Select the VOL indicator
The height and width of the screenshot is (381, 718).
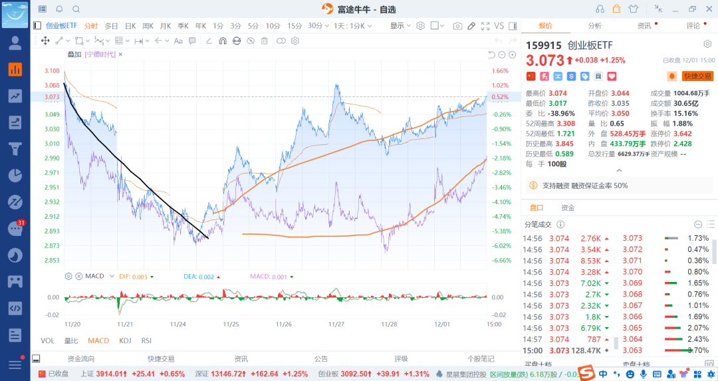tap(47, 340)
